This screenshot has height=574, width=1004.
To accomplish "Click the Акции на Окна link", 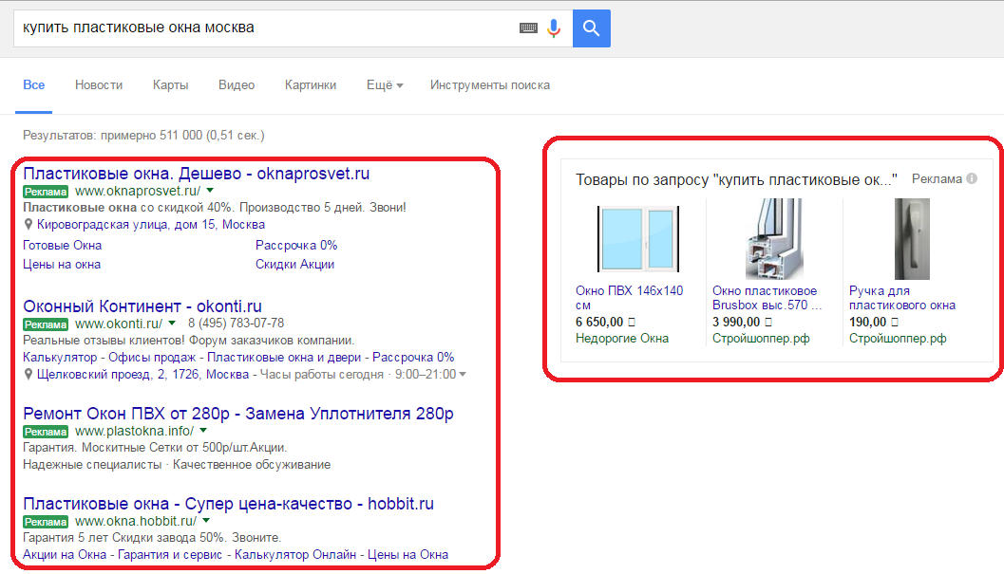I will pyautogui.click(x=65, y=555).
